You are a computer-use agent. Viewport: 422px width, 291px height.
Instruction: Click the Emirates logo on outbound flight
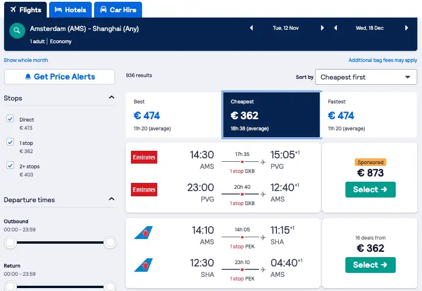[x=144, y=157]
